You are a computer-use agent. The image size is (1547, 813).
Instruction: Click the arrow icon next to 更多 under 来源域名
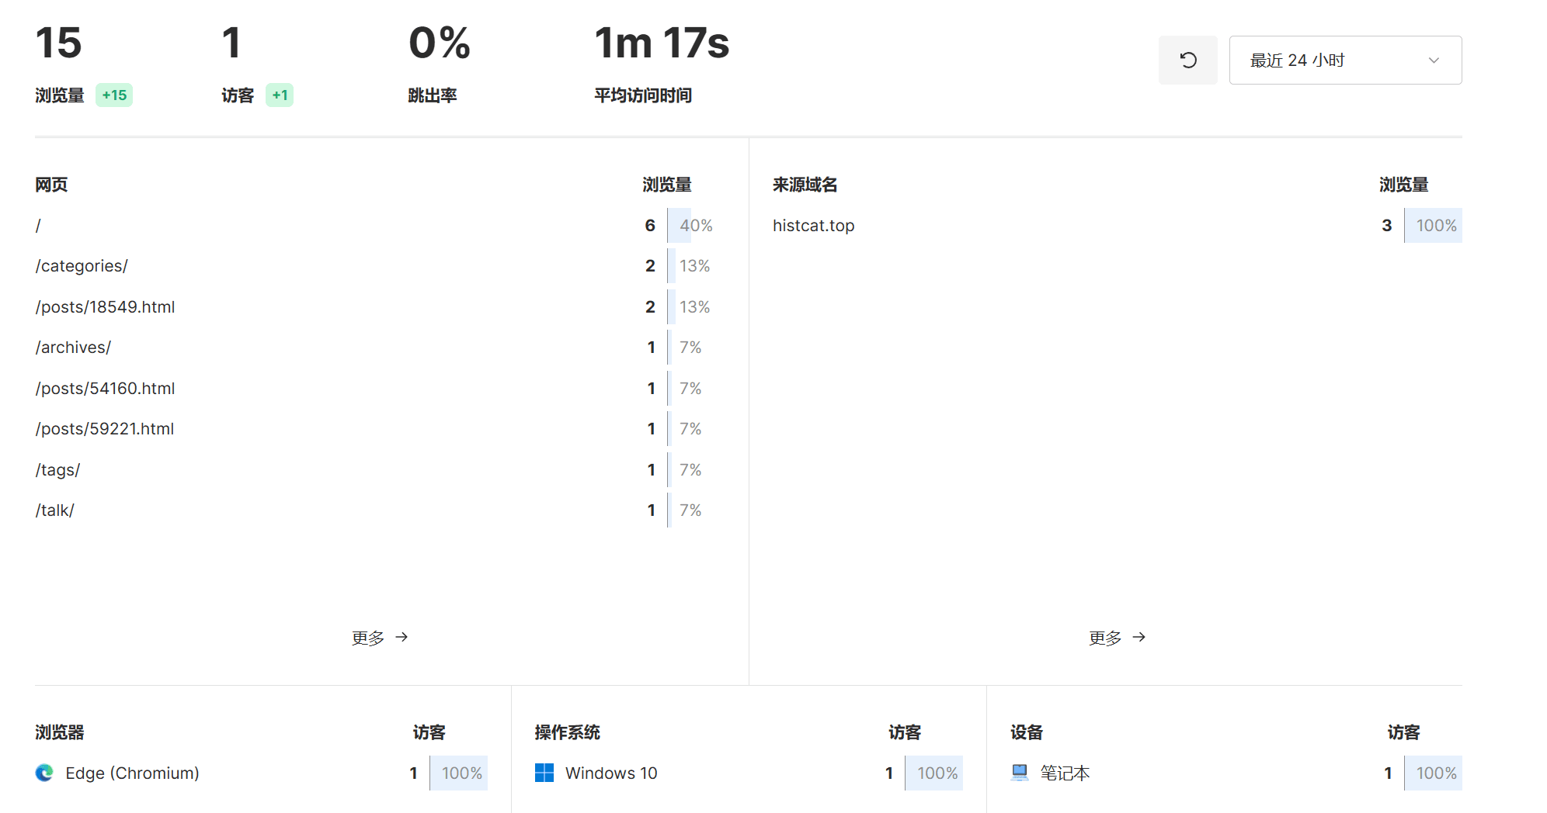click(1139, 637)
